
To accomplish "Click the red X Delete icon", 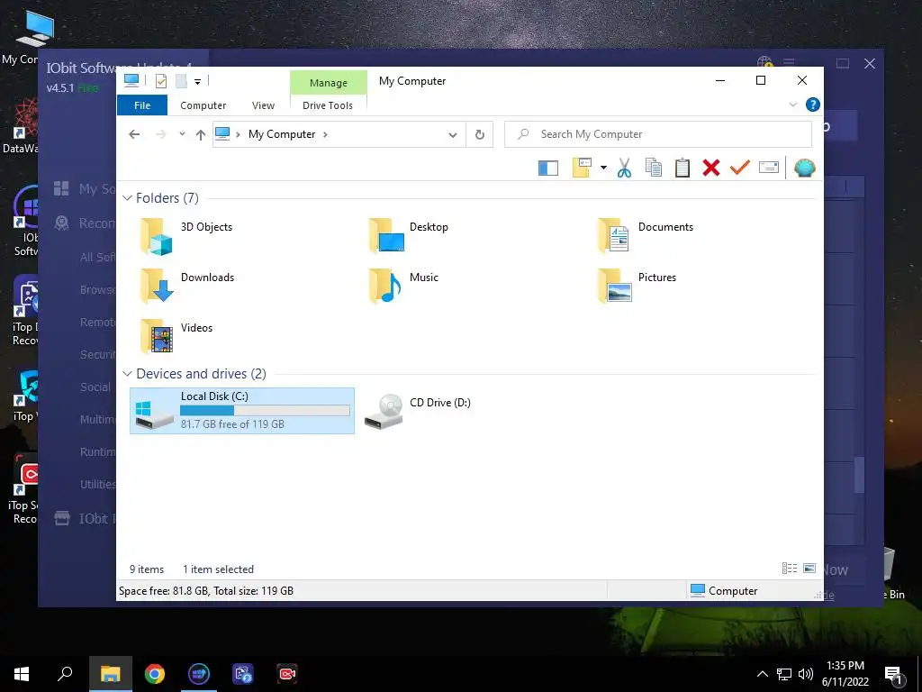I will [711, 168].
